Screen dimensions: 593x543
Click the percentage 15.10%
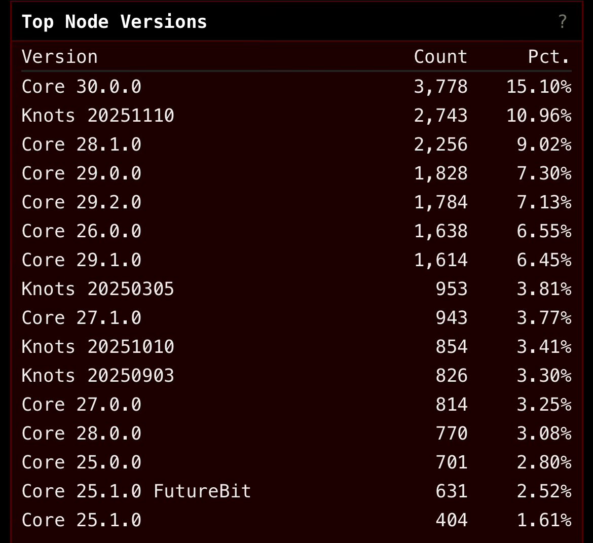[539, 87]
